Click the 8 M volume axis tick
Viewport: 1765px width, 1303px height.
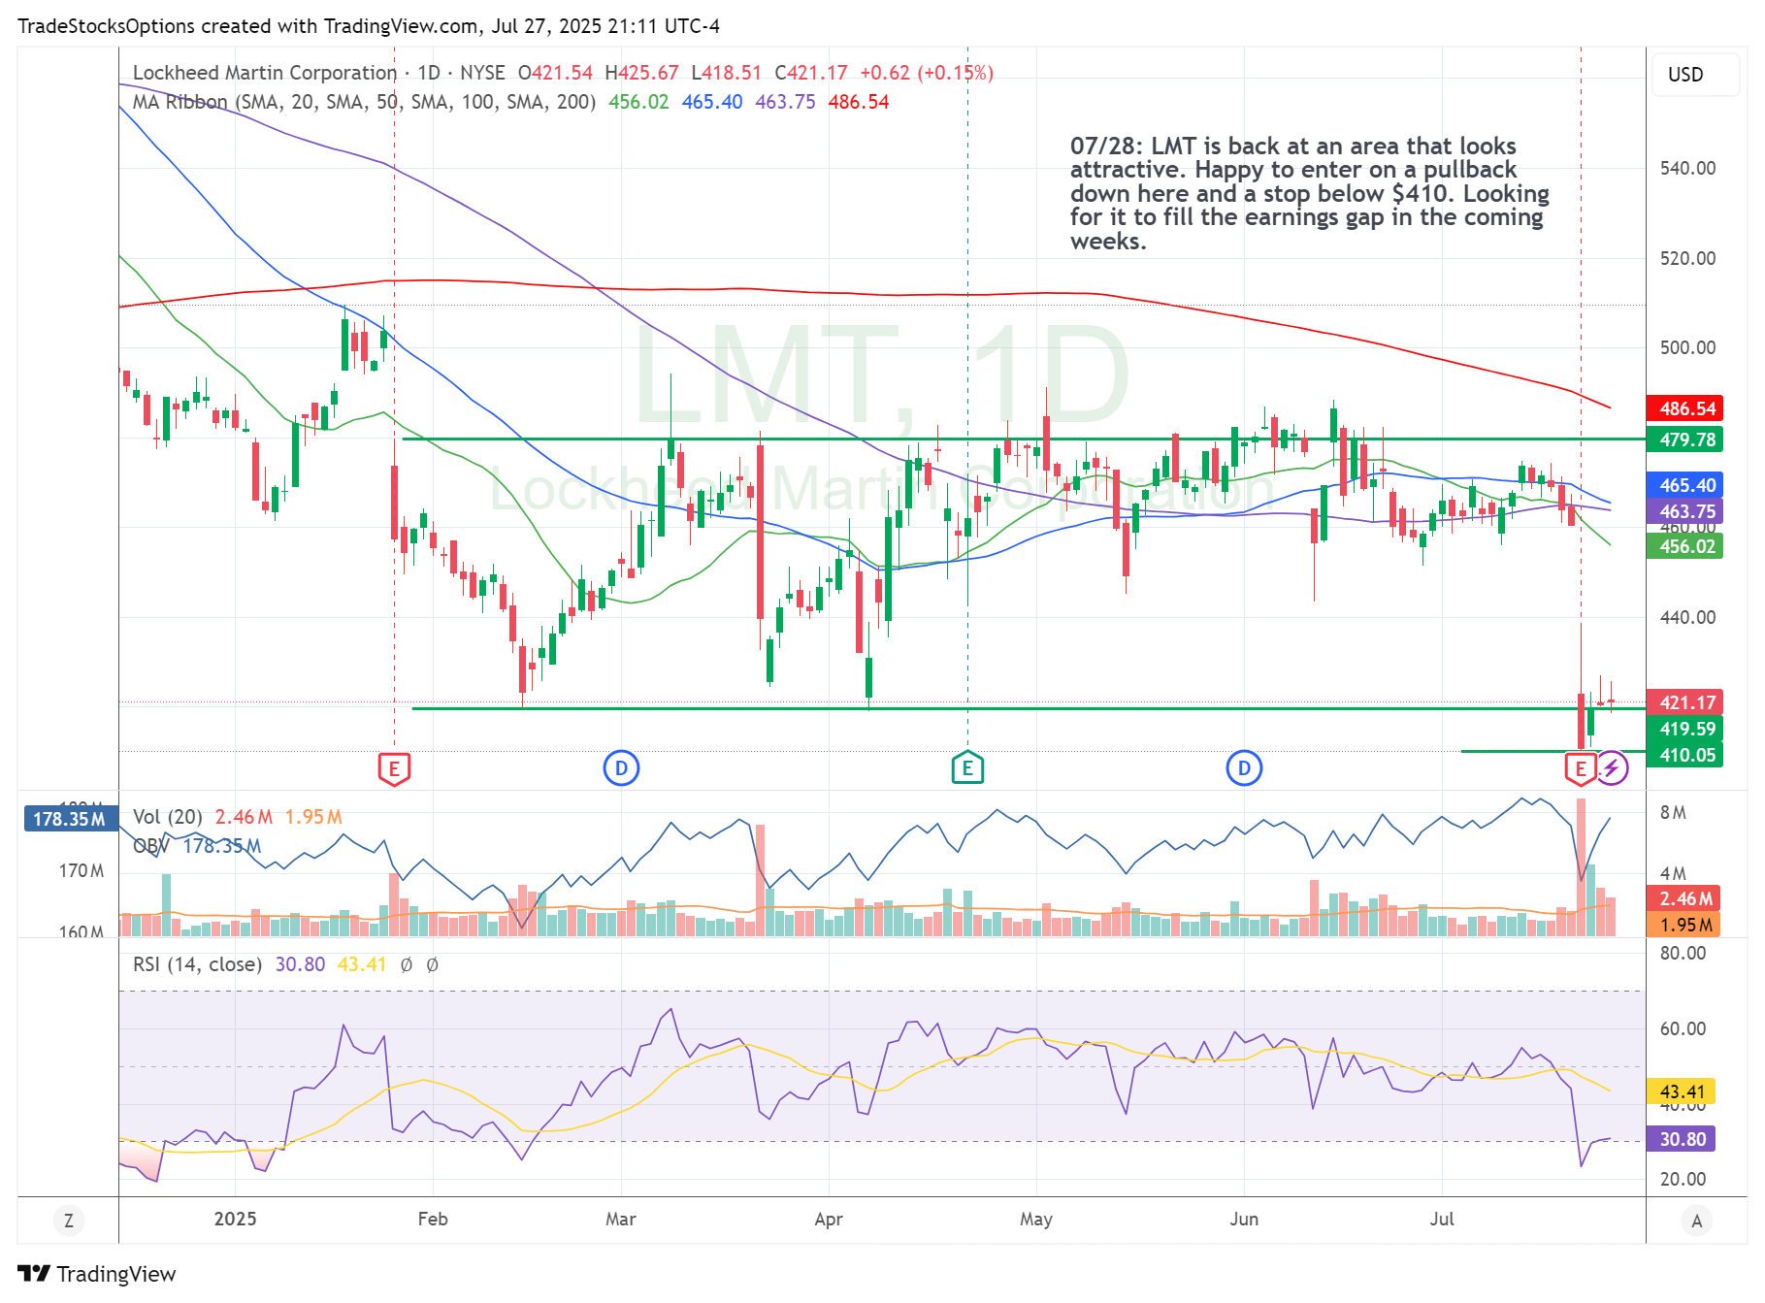click(x=1673, y=813)
